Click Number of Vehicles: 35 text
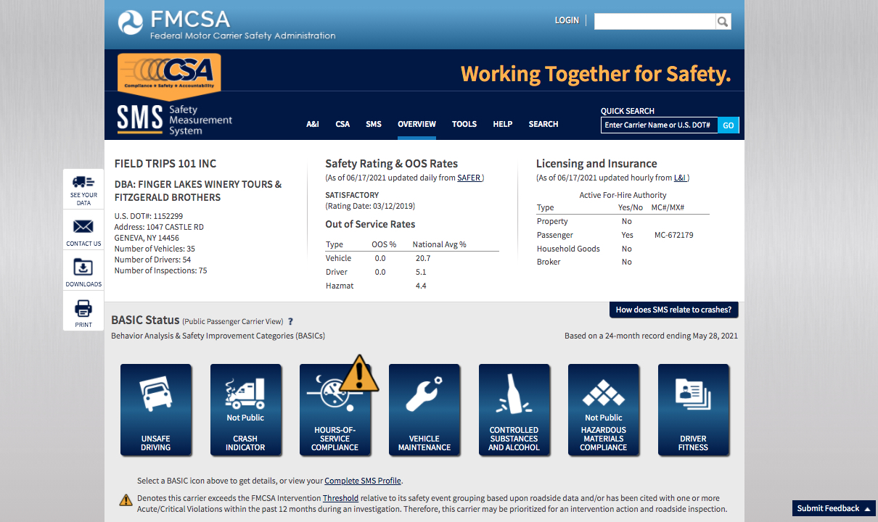This screenshot has width=878, height=522. point(155,249)
